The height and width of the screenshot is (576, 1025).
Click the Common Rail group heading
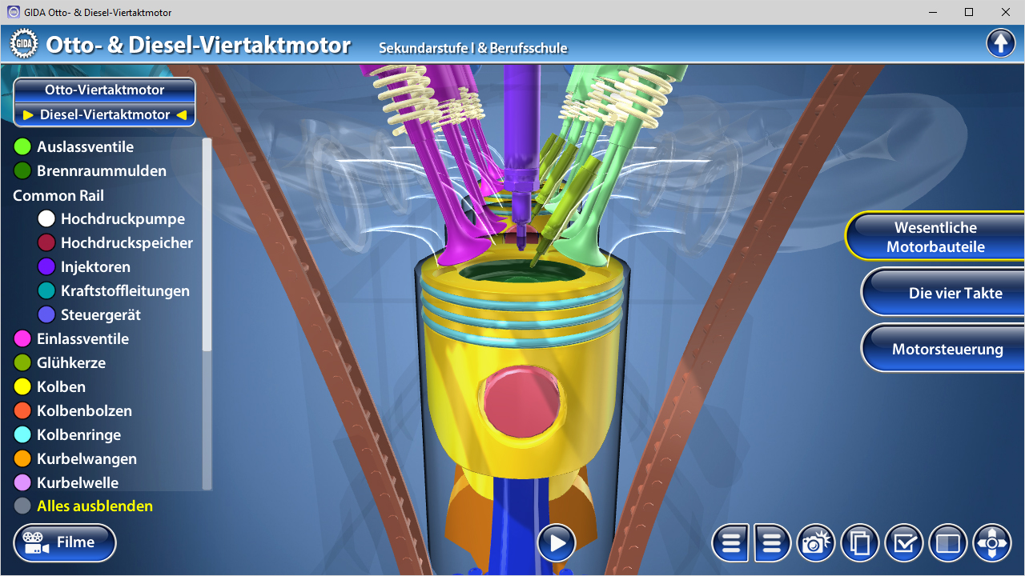(58, 195)
